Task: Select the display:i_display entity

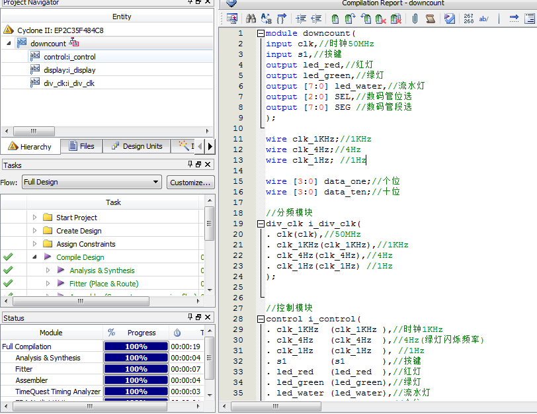Action: 69,70
